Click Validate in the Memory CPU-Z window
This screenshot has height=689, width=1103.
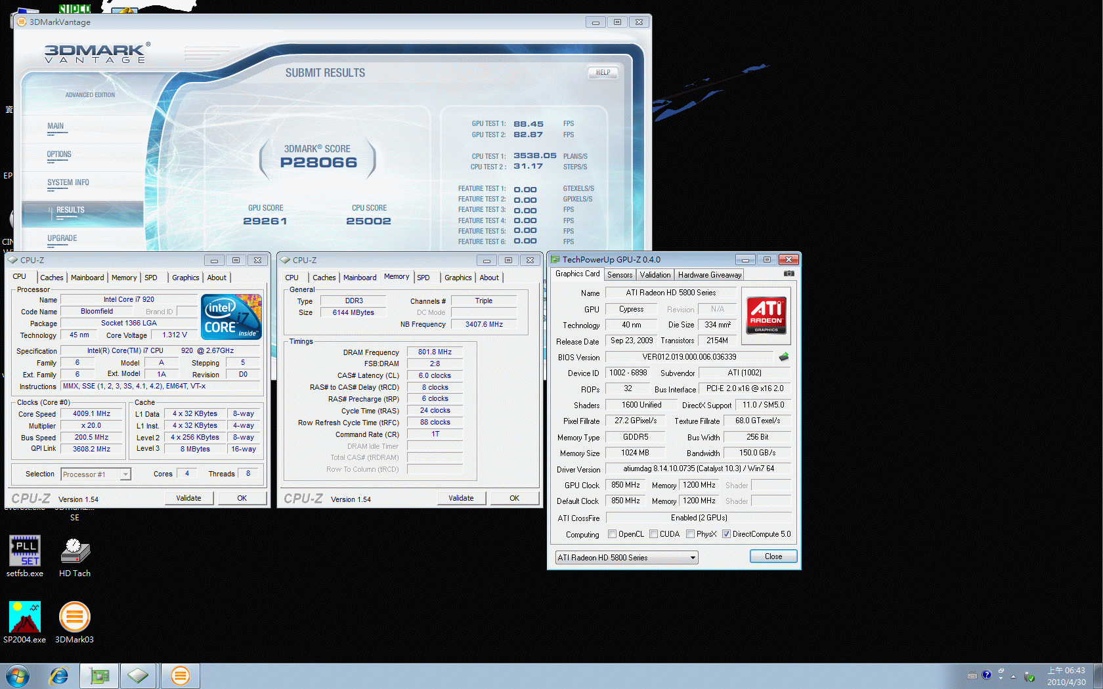click(461, 498)
